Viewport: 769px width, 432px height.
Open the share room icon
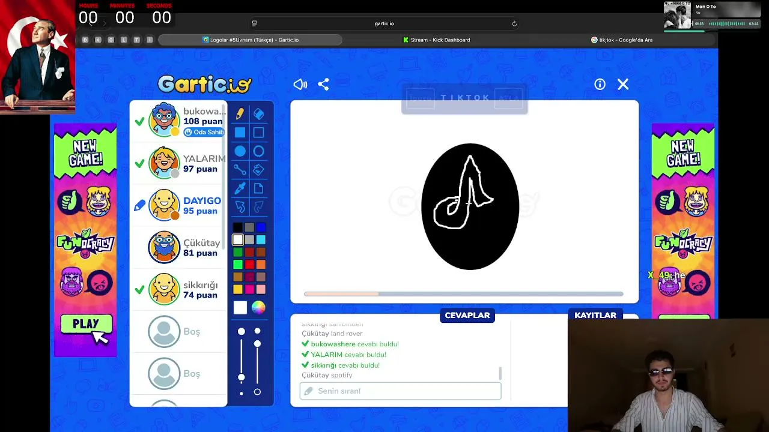pyautogui.click(x=323, y=85)
